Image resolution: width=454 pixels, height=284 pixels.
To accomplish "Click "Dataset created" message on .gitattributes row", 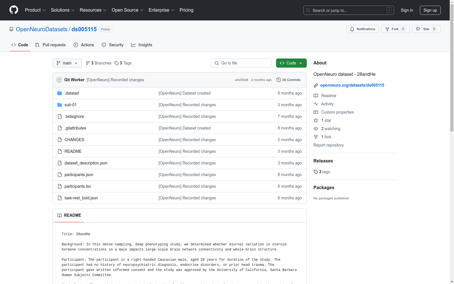I will coord(184,128).
